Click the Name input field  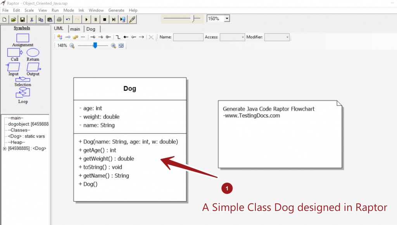click(188, 37)
